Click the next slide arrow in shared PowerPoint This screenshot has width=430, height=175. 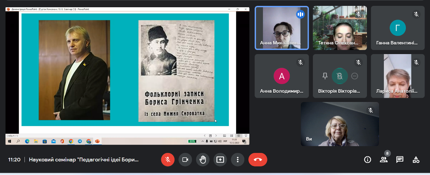pos(216,136)
